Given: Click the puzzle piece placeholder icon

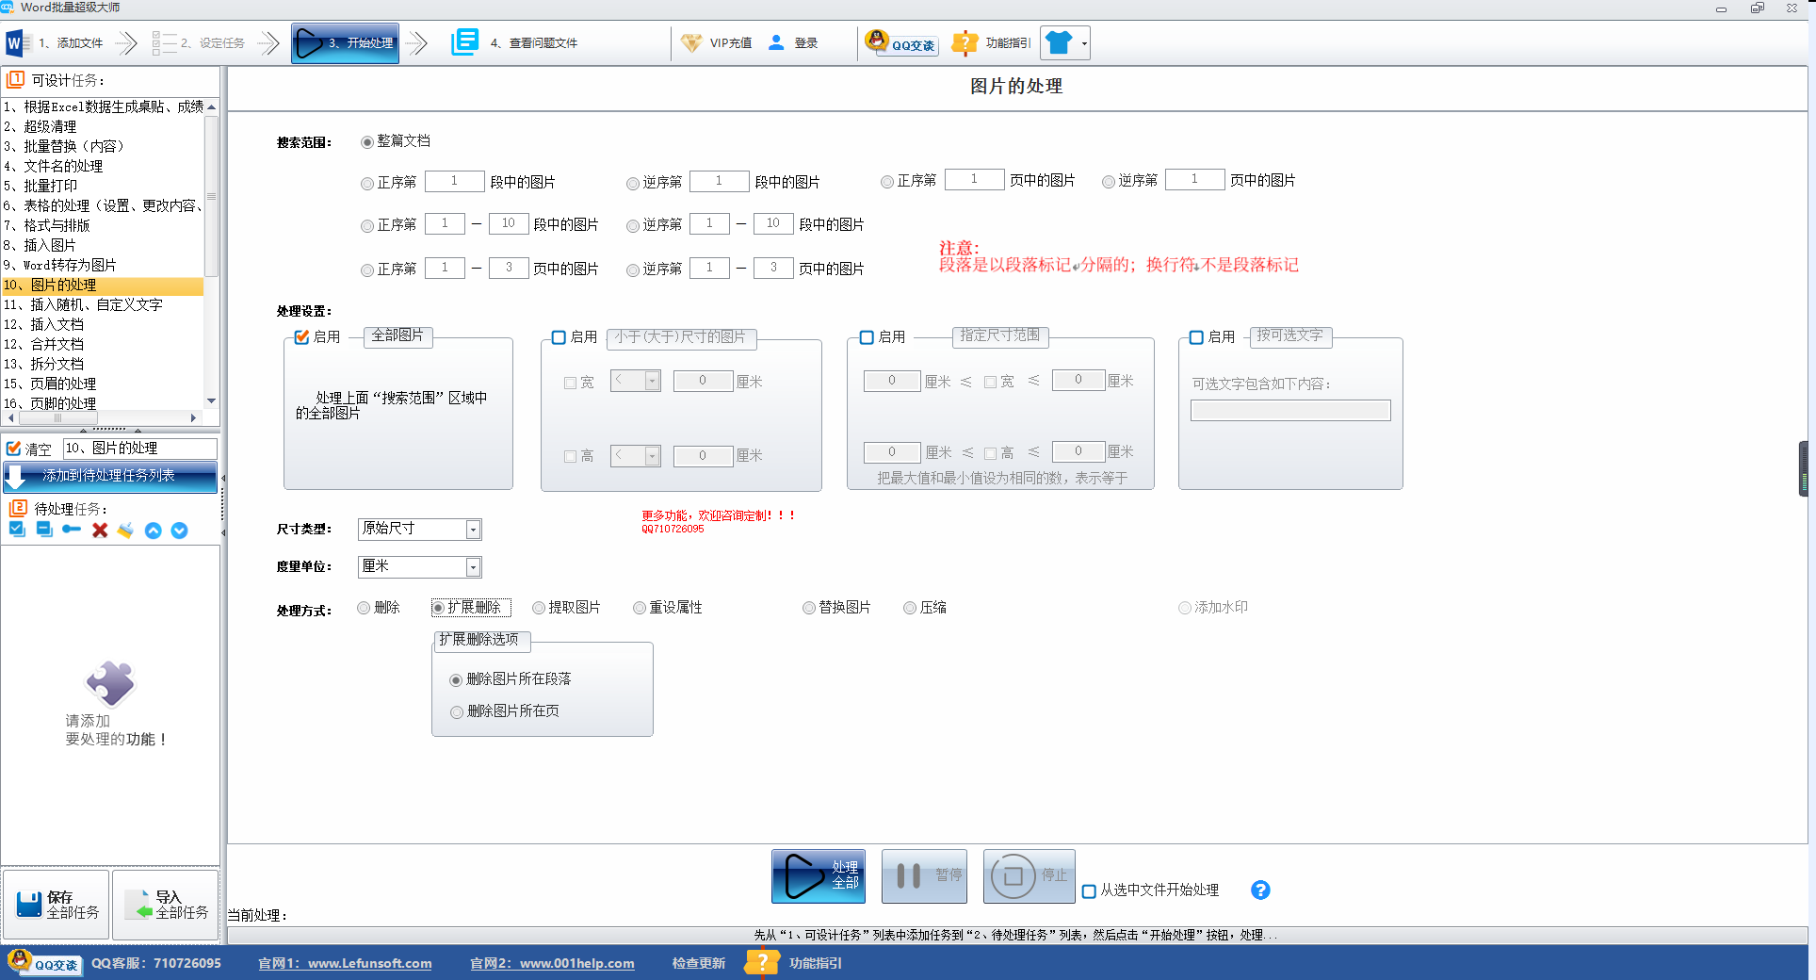Looking at the screenshot, I should click(110, 683).
